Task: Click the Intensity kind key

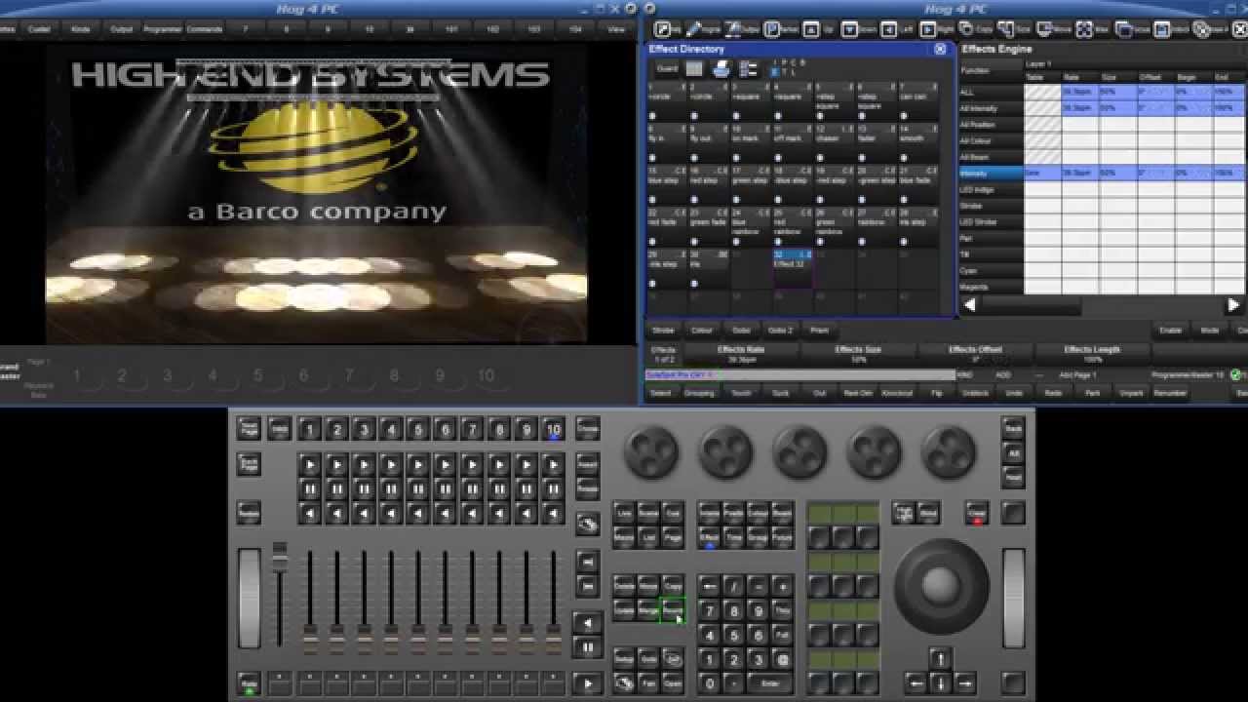Action: coord(709,512)
